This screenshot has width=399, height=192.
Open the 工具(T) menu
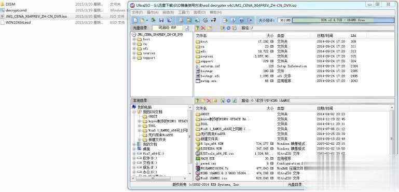(184, 12)
